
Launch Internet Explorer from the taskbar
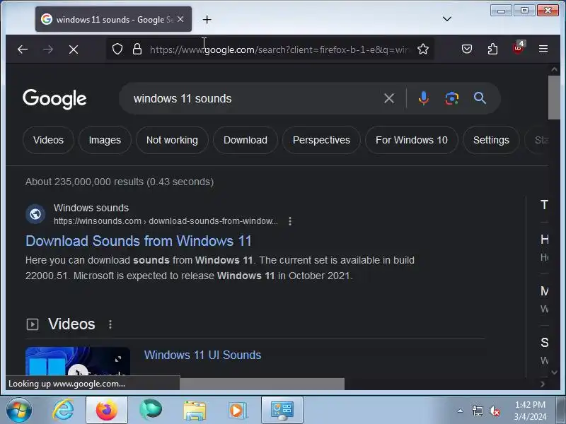coord(63,411)
